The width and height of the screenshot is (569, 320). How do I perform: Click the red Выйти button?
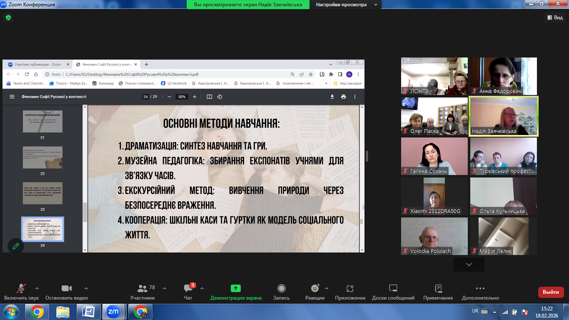coord(551,292)
